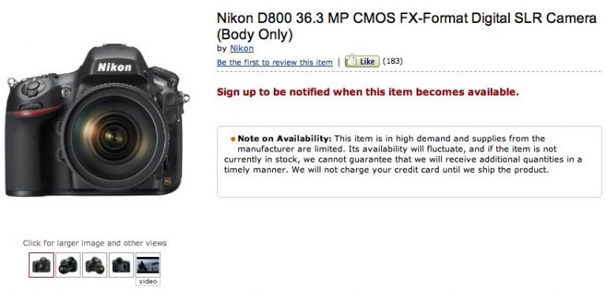Select the third angled camera thumbnail
Screen dimensions: 606x291
click(95, 265)
